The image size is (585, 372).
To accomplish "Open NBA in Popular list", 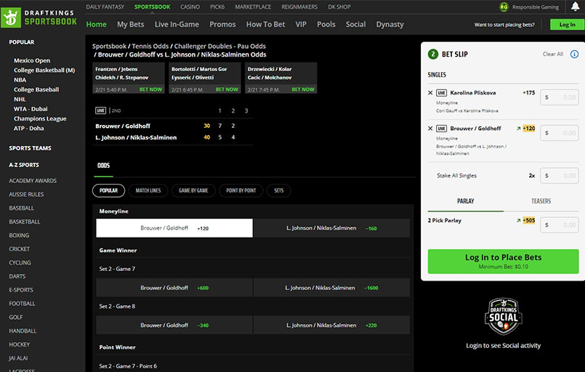I will 20,80.
